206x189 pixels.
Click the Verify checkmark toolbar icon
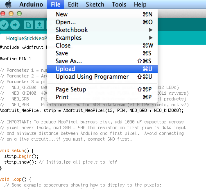4,25
